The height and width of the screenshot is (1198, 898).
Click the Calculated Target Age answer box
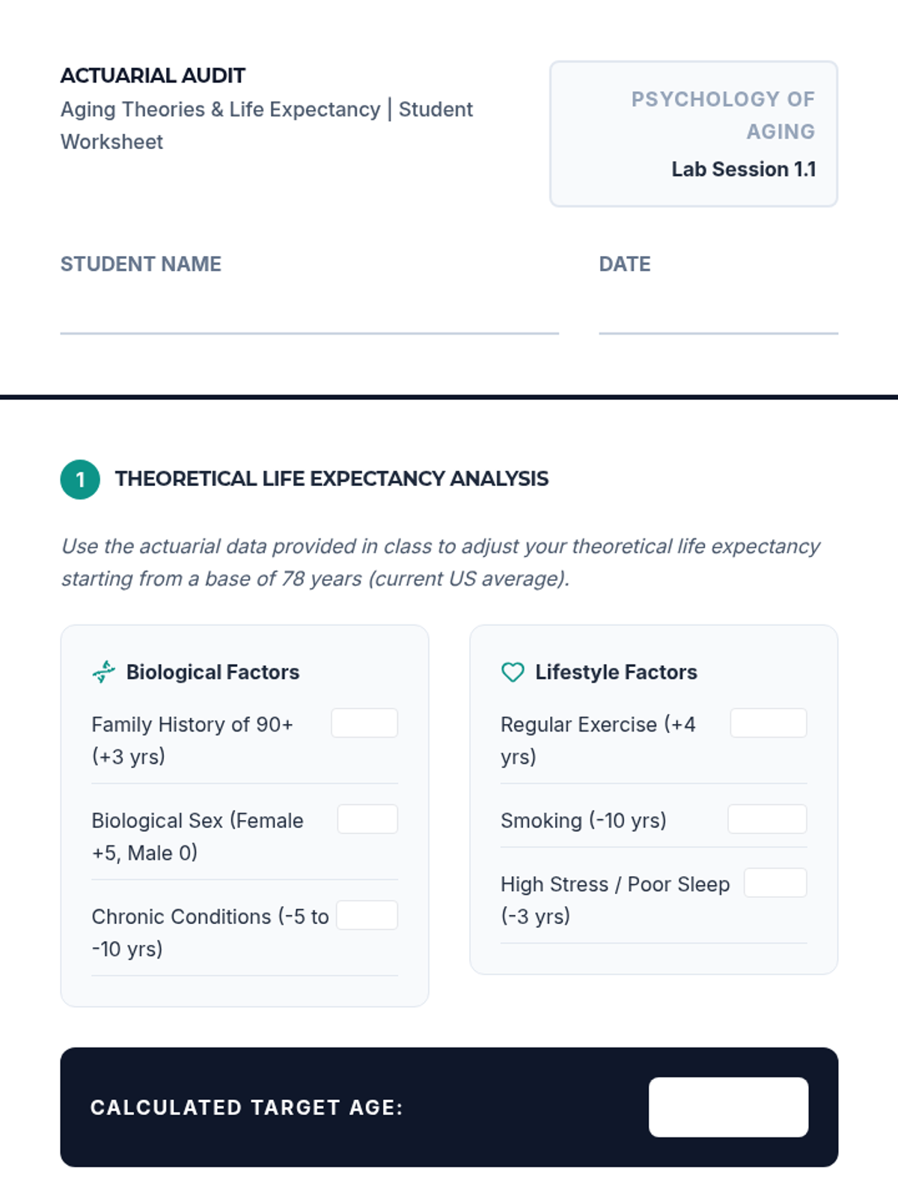pos(728,1107)
